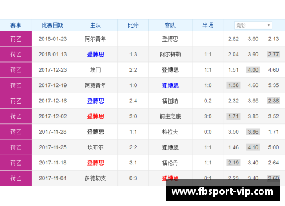Screen dimensions: 285x206
Task: Click highlighted odds 1.38 on 阿贾青年 row
Action: pyautogui.click(x=233, y=85)
